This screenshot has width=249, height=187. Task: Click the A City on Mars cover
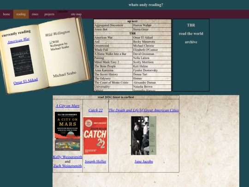click(67, 131)
